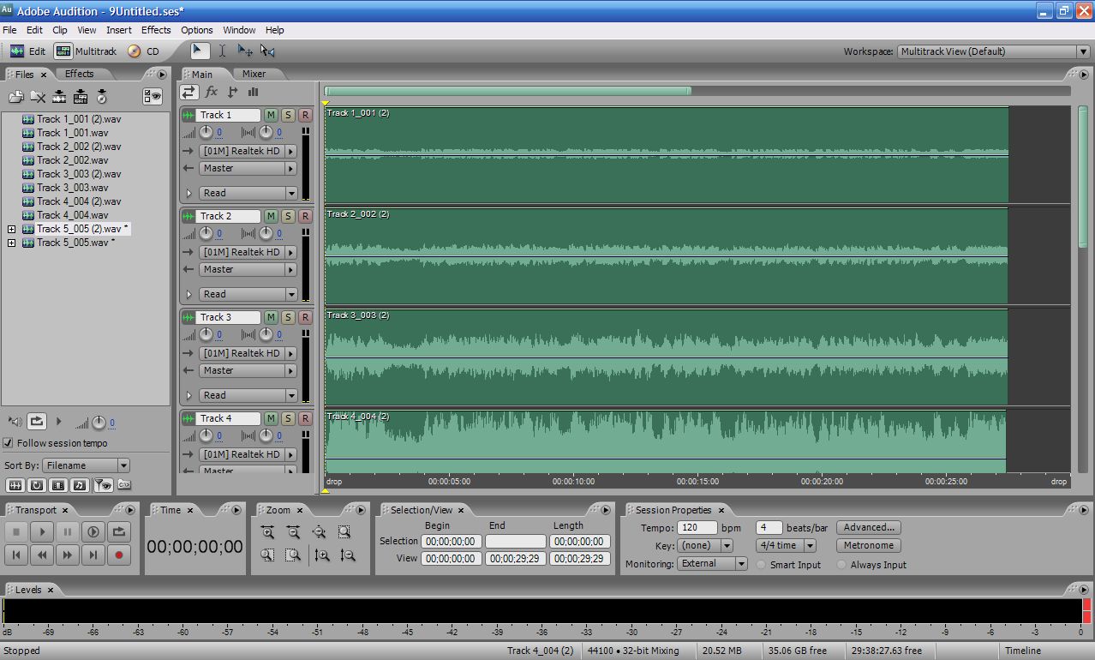
Task: Adjust Track 1 volume knob
Action: [206, 133]
